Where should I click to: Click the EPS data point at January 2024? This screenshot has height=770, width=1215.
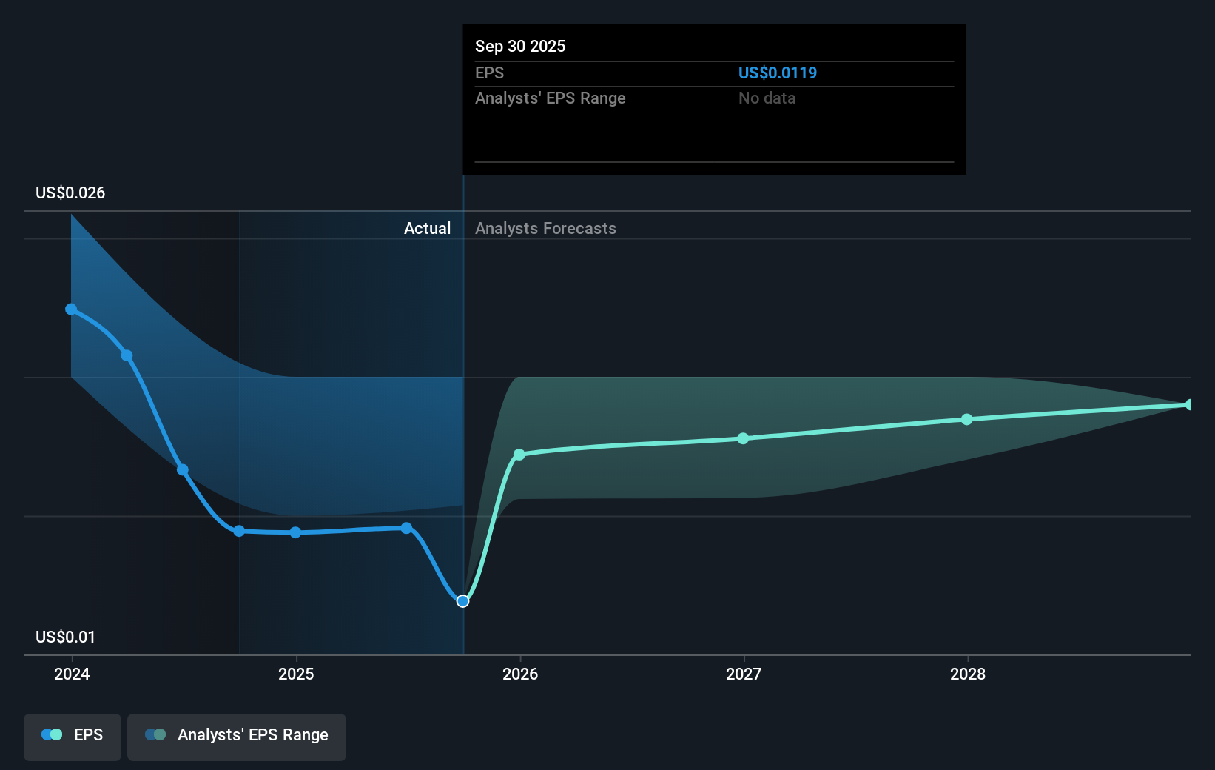71,309
